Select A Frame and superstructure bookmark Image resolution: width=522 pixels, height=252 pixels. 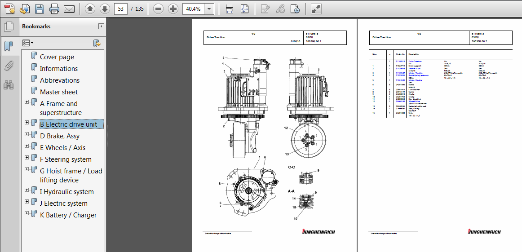[61, 108]
